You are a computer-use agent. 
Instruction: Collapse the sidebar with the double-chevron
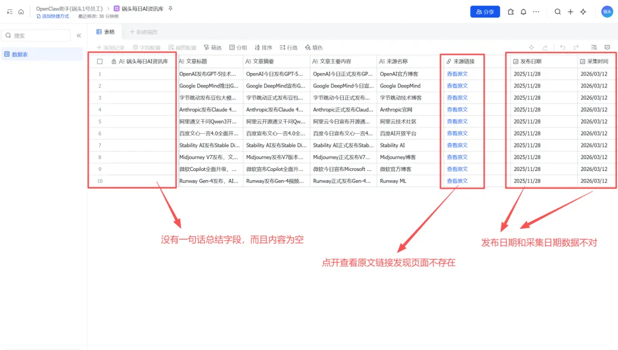(x=79, y=35)
